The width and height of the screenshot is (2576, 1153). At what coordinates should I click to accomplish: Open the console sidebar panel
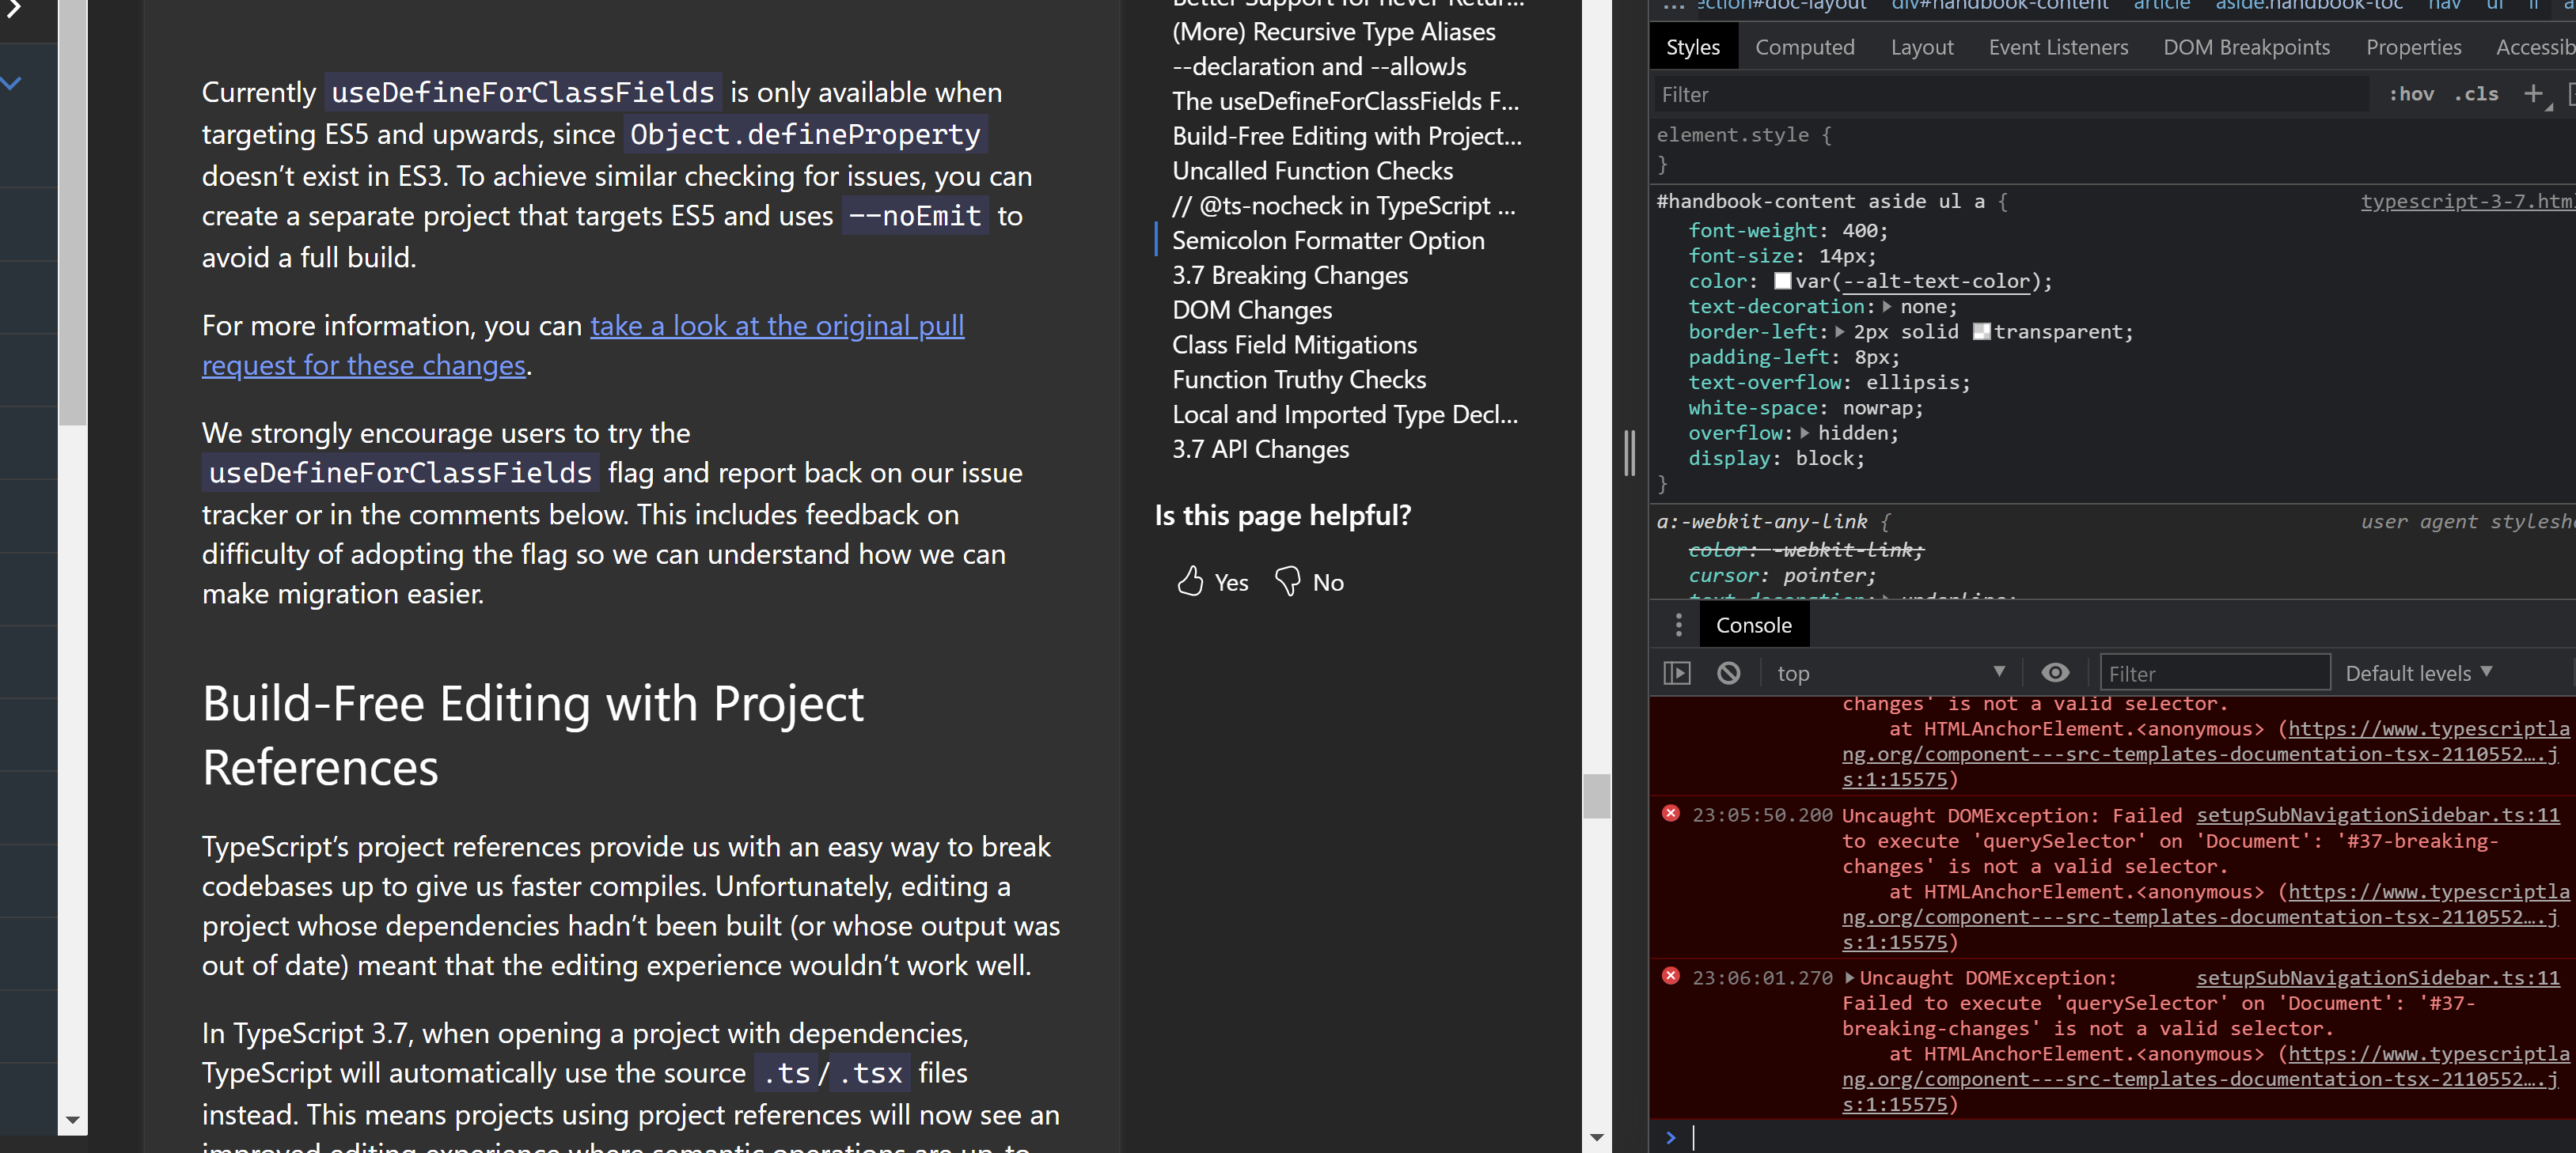1678,672
